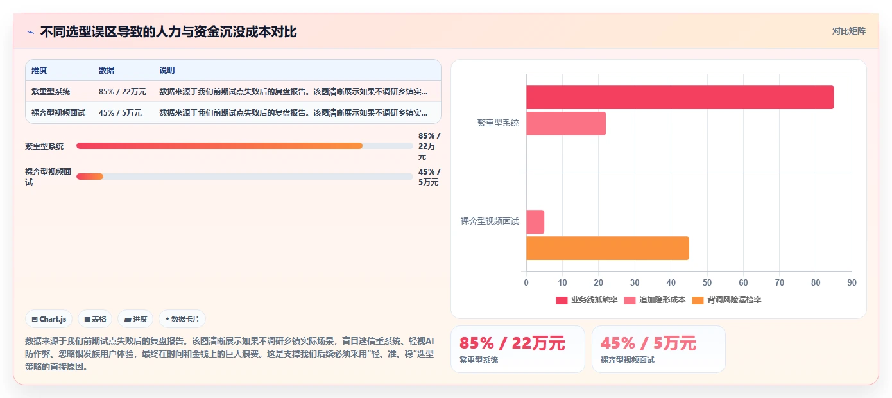Screen dimensions: 892x398
Task: Click the 追加隐形成本 legend text
Action: click(x=662, y=300)
